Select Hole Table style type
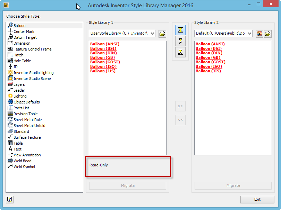281x210 pixels. pos(19,61)
